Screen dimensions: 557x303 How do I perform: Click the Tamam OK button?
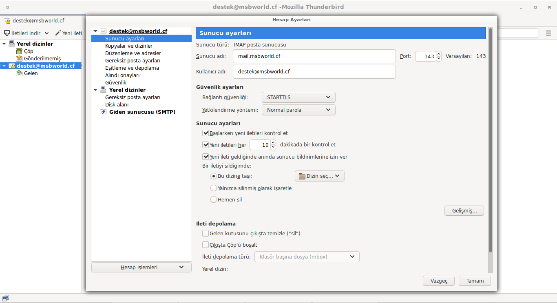tap(475, 281)
